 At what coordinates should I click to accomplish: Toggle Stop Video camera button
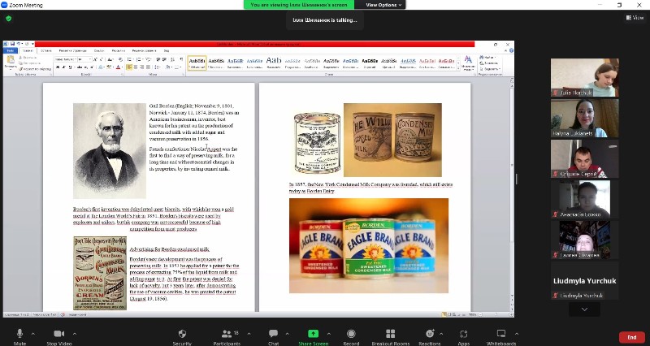[58, 334]
